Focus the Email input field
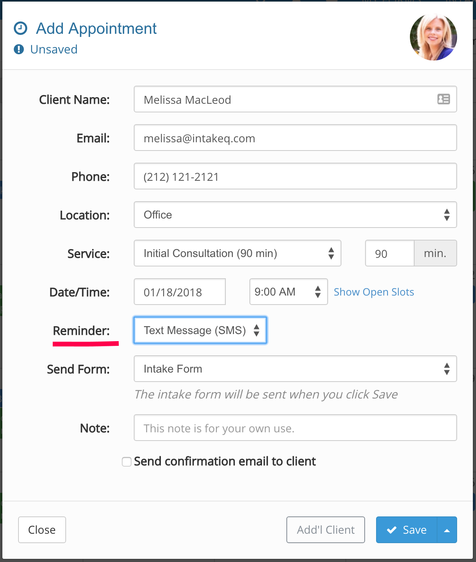Screen dimensions: 476x562 point(295,138)
